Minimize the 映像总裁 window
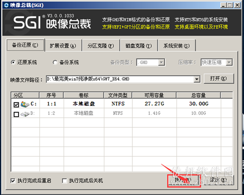The height and width of the screenshot is (195, 244). coord(223,5)
